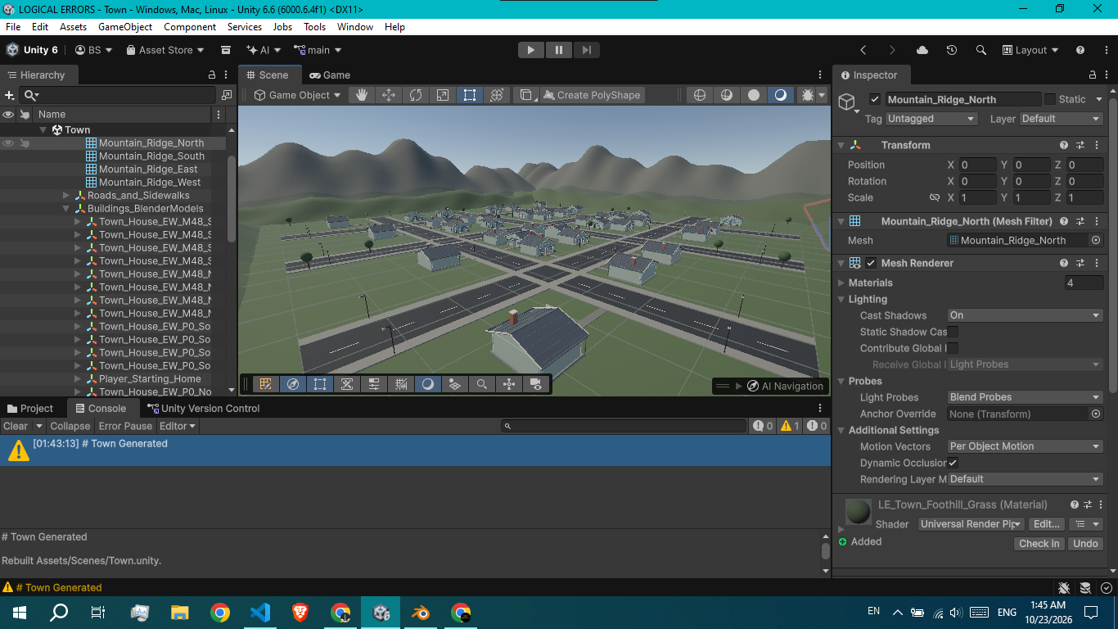Toggle Error Pause in the Console

125,426
